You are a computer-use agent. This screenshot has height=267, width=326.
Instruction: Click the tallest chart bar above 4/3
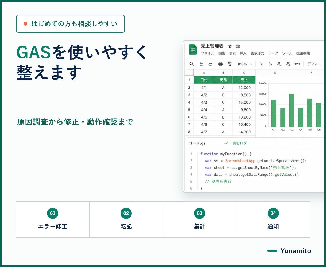tap(292, 110)
